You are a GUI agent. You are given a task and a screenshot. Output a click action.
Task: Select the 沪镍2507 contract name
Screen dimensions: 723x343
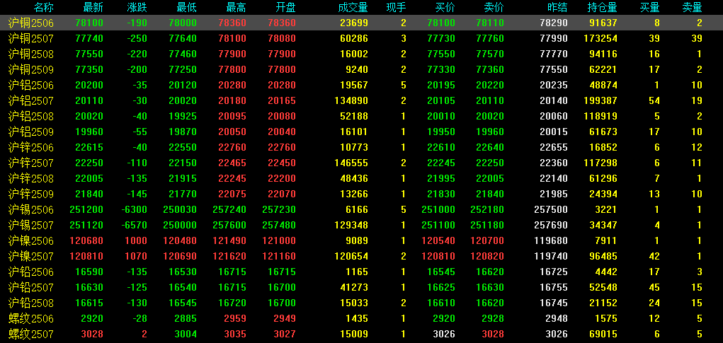tap(31, 257)
